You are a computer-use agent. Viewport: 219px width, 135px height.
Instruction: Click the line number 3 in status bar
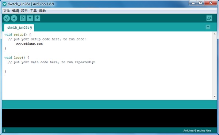4,131
